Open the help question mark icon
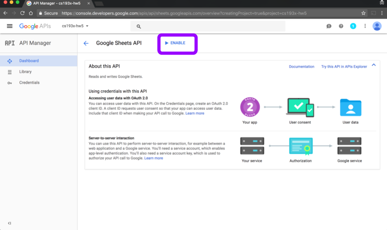387x230 pixels. coord(341,26)
